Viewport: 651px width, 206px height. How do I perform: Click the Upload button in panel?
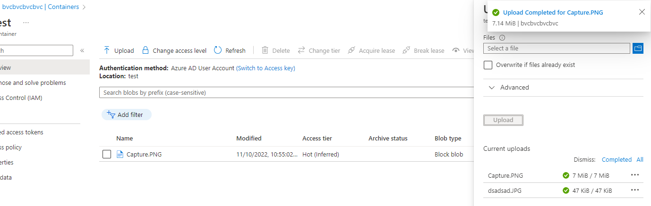point(503,120)
